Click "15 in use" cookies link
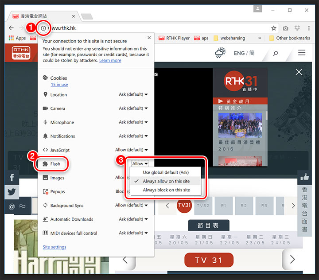Screen dimensions: 319x280 [x=59, y=85]
